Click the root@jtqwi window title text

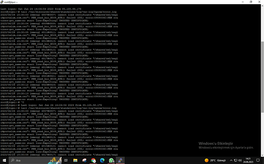pos(11,2)
